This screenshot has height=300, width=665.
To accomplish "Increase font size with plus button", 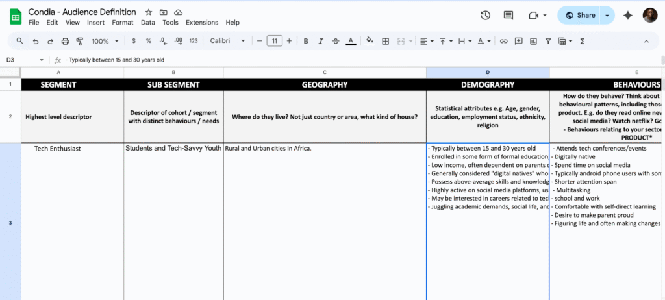I will click(289, 41).
